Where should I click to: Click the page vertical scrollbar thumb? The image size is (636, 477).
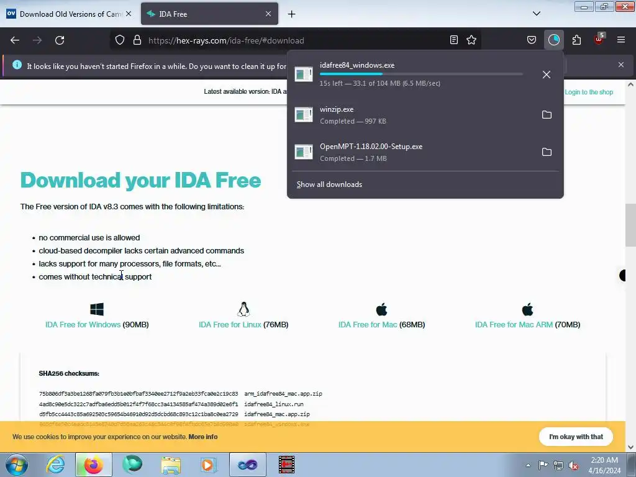630,225
